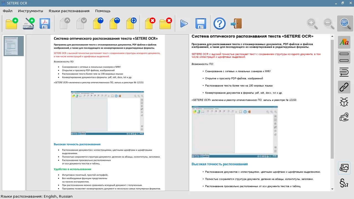Click the move page up icon
Screen dimensions: 354x199
(64, 23)
